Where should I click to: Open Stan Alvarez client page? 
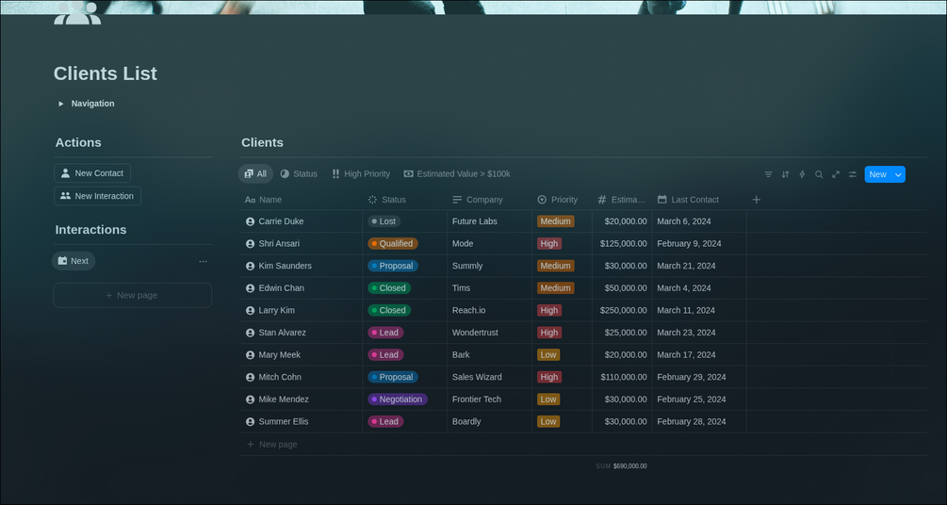282,333
